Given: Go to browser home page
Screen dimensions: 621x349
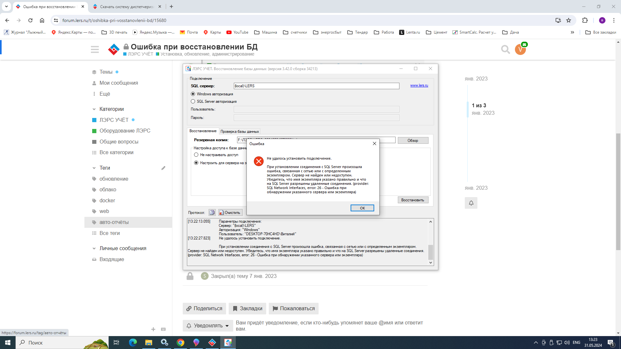Looking at the screenshot, I should (x=42, y=20).
